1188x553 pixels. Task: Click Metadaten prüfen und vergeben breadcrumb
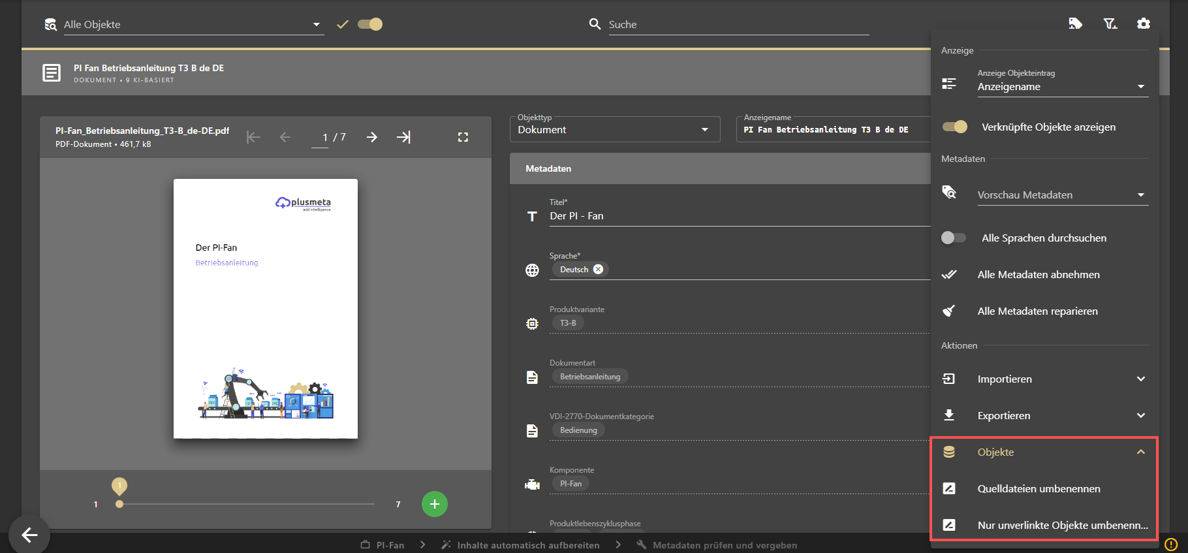click(x=717, y=545)
